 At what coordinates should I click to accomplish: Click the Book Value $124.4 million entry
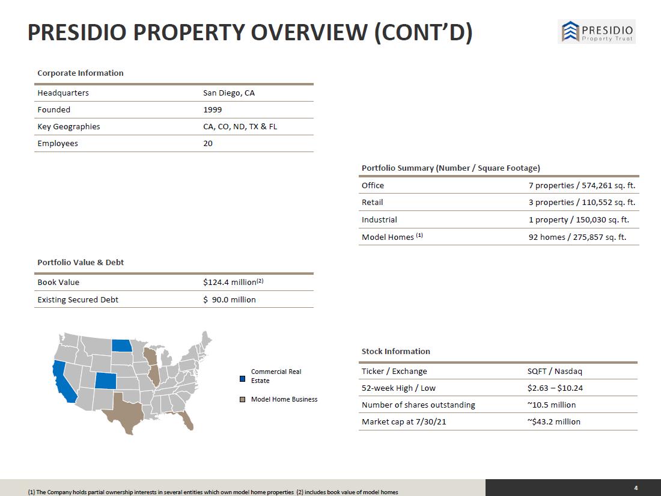233,282
